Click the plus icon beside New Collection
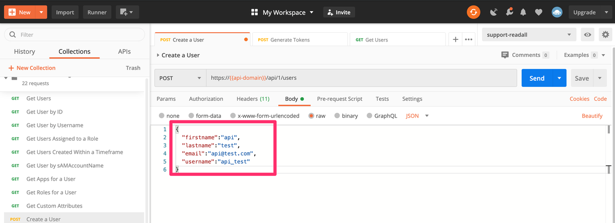The height and width of the screenshot is (223, 615). pyautogui.click(x=11, y=68)
